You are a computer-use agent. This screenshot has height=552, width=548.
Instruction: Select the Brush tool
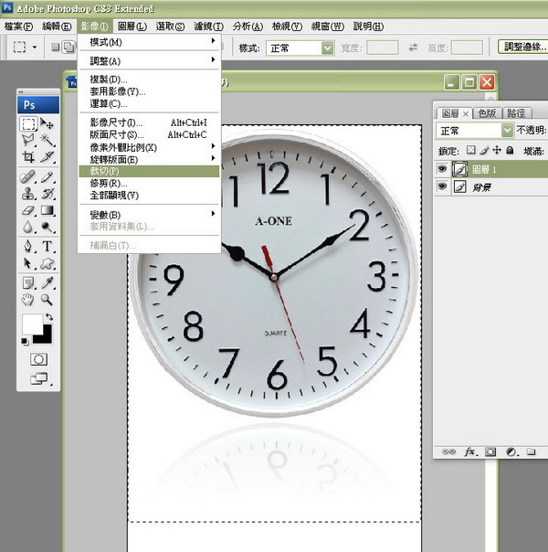pyautogui.click(x=47, y=176)
